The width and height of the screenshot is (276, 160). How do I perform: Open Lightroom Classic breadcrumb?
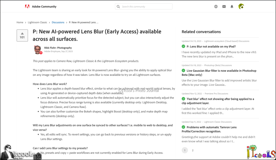pos(37,22)
